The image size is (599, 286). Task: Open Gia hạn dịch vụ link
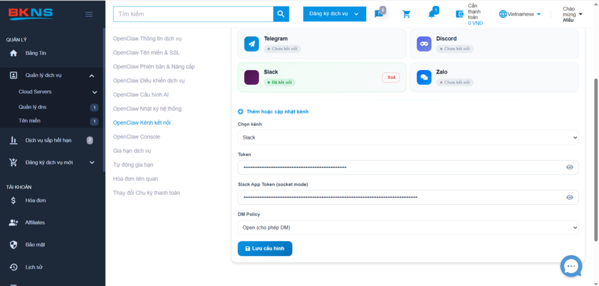[132, 151]
